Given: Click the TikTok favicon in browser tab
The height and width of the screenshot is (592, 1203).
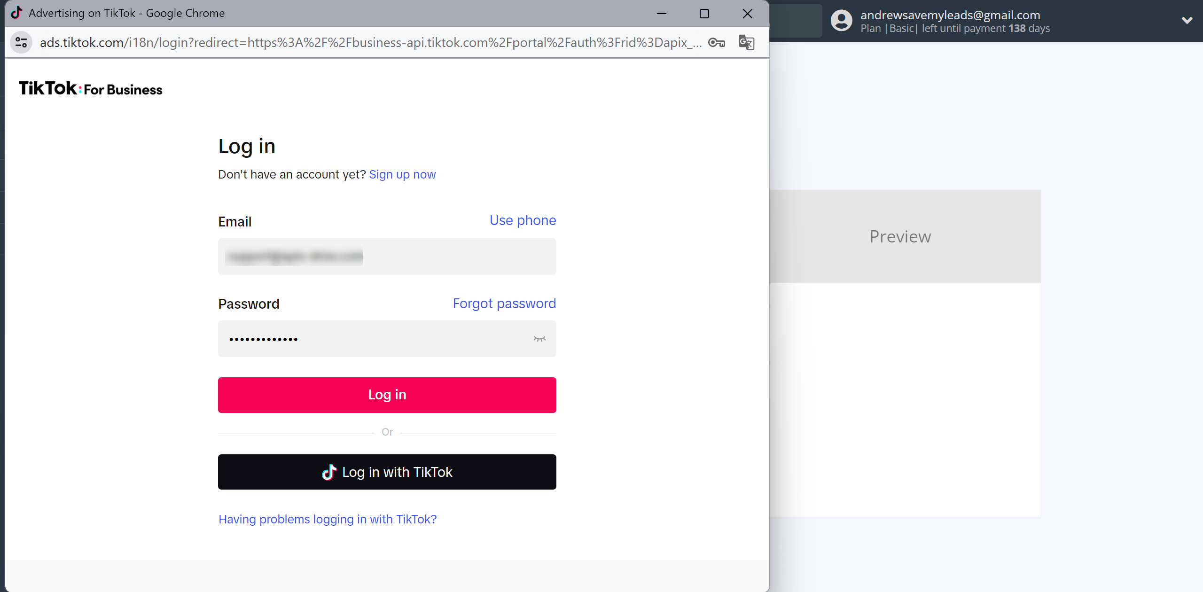Looking at the screenshot, I should pyautogui.click(x=15, y=12).
